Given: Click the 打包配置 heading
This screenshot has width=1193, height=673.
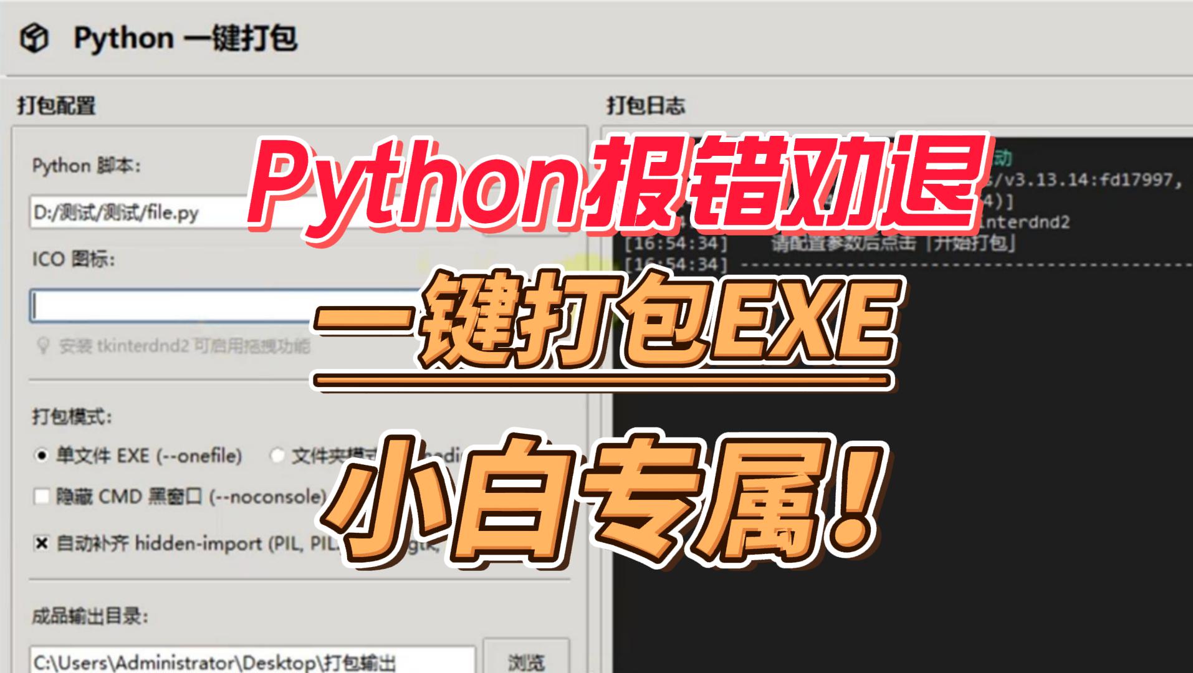Looking at the screenshot, I should point(57,106).
